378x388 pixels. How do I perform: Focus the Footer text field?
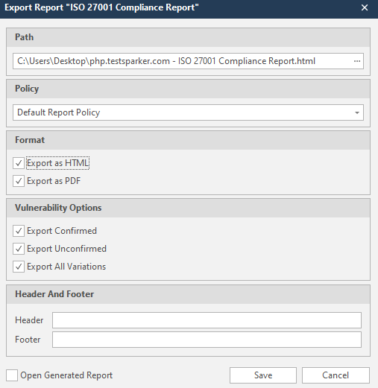207,340
